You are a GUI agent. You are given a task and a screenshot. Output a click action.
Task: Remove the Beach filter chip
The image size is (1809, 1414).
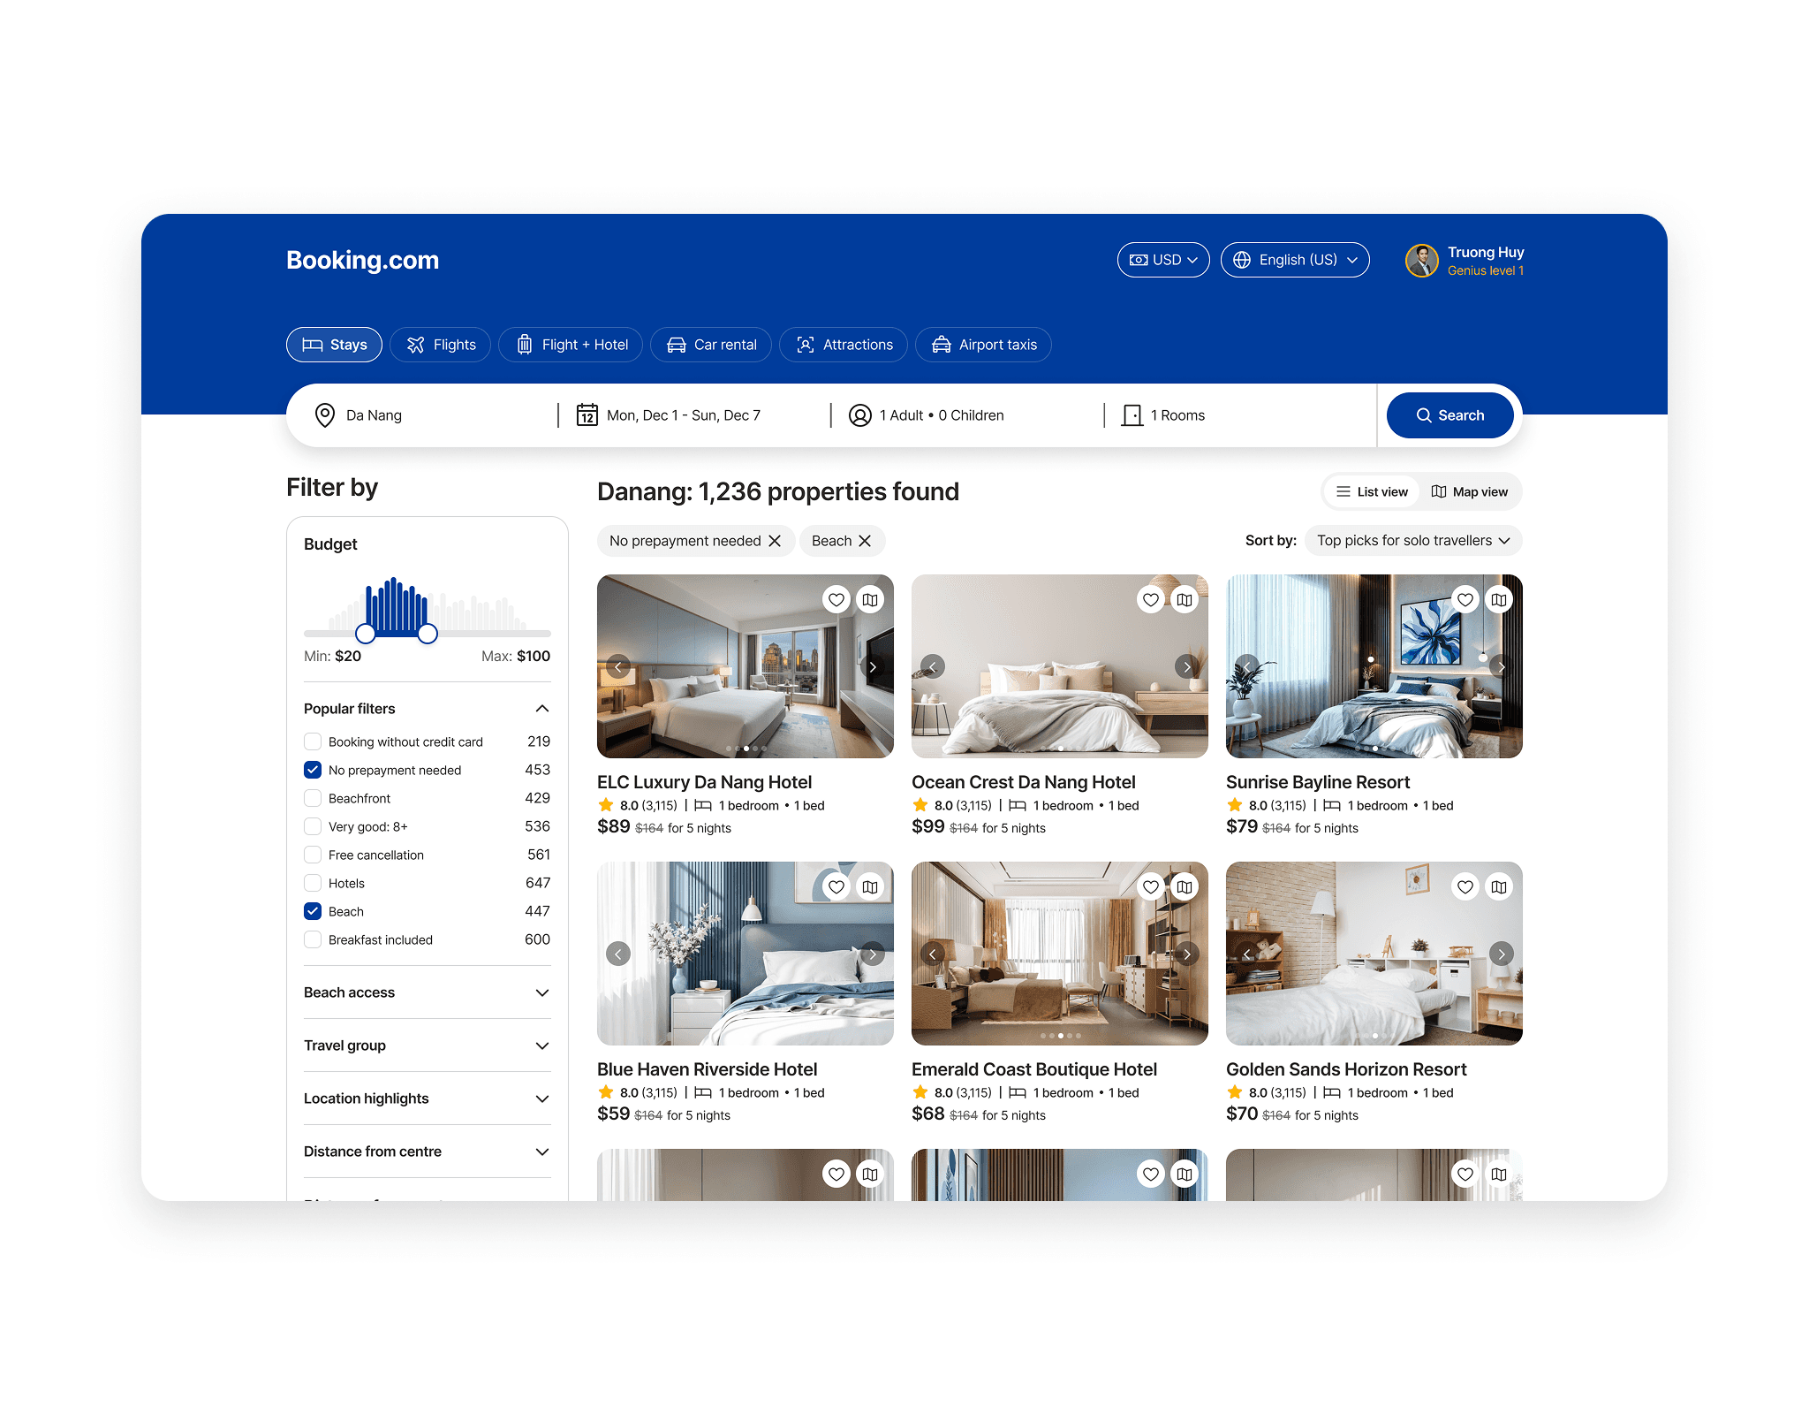coord(865,541)
